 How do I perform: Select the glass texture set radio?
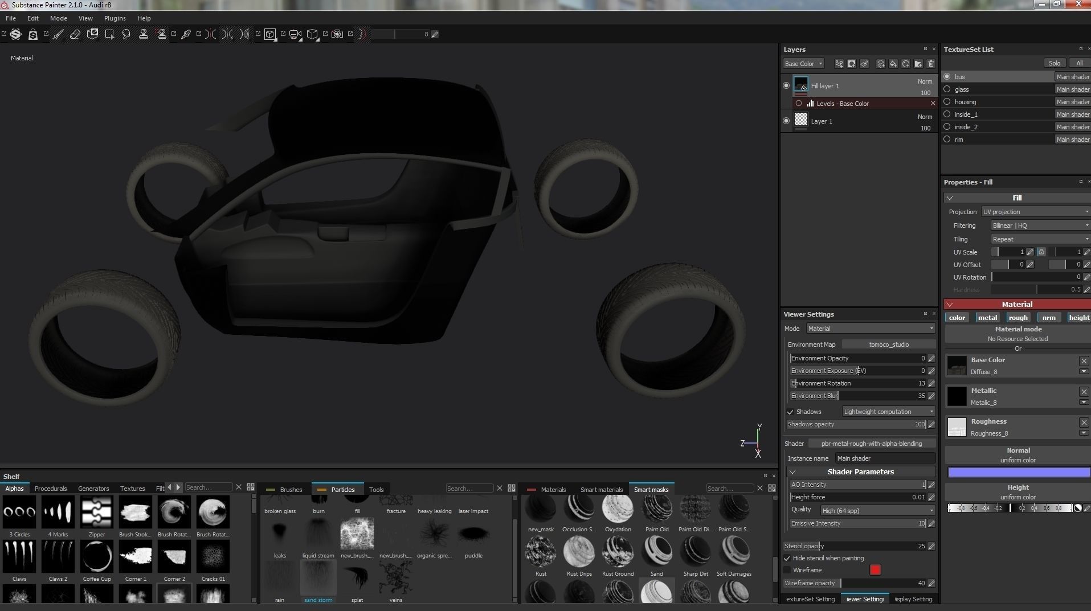point(947,89)
